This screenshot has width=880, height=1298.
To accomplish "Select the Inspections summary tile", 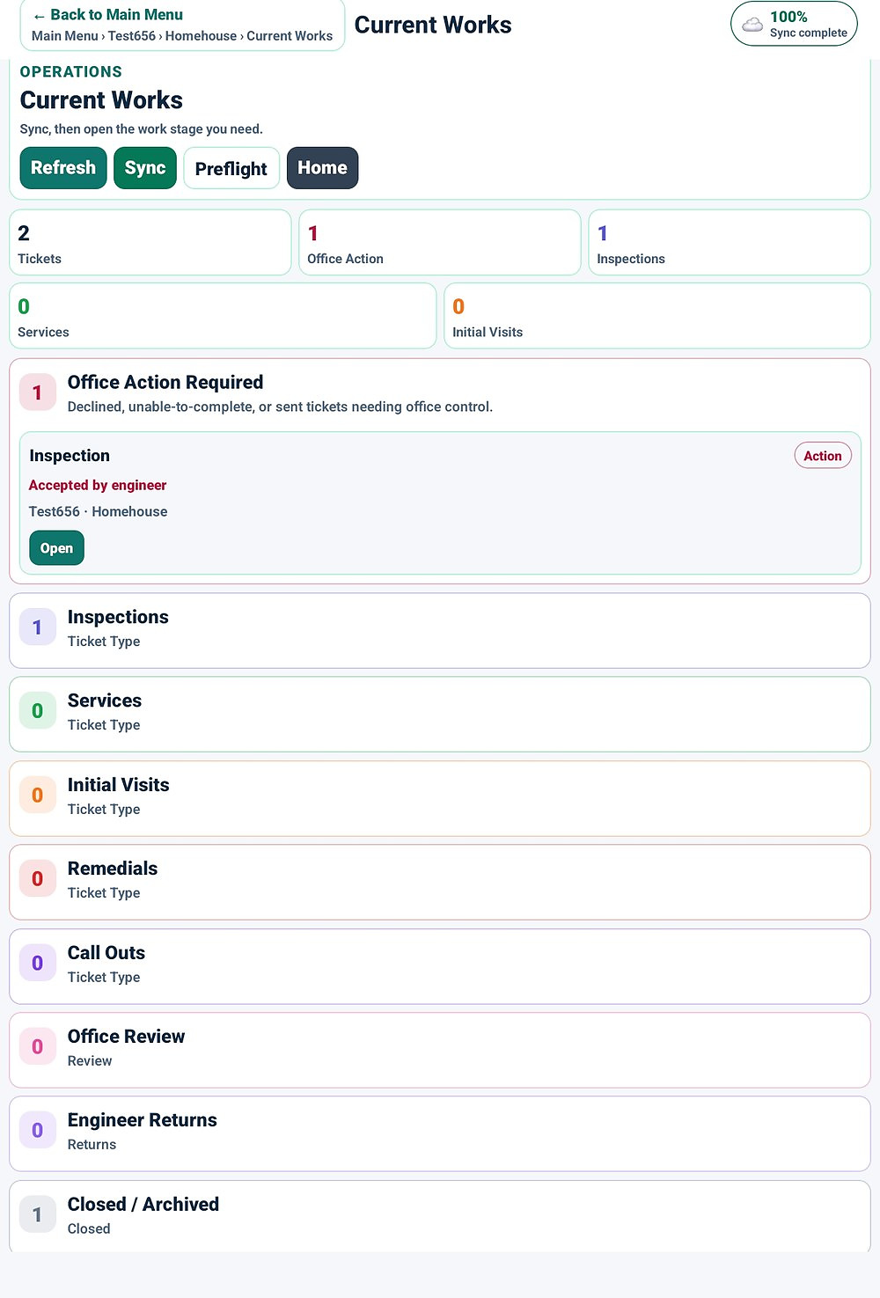I will coord(730,243).
